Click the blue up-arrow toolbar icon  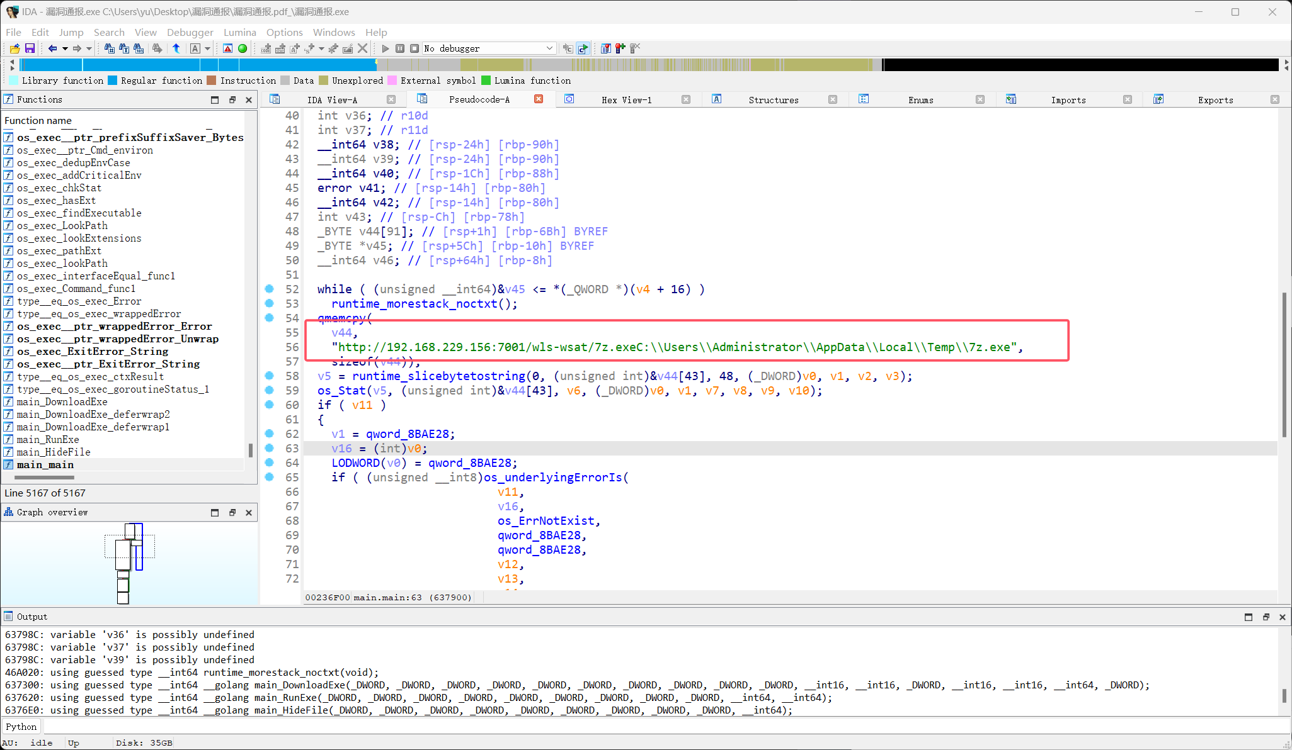coord(176,48)
